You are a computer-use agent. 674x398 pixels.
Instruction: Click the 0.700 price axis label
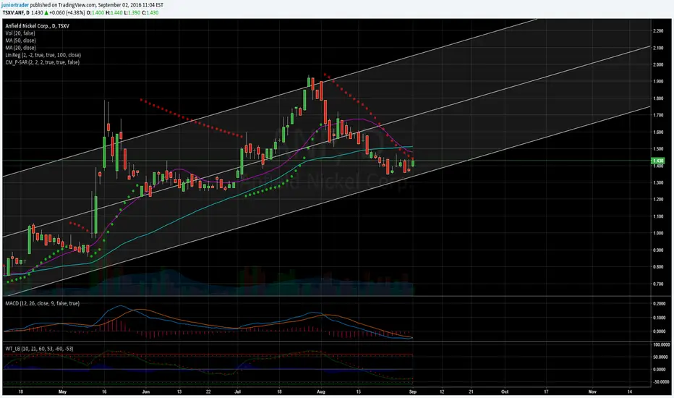[x=658, y=284]
